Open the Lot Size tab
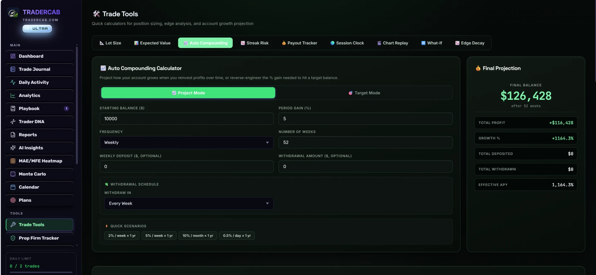This screenshot has width=596, height=275. click(x=110, y=43)
